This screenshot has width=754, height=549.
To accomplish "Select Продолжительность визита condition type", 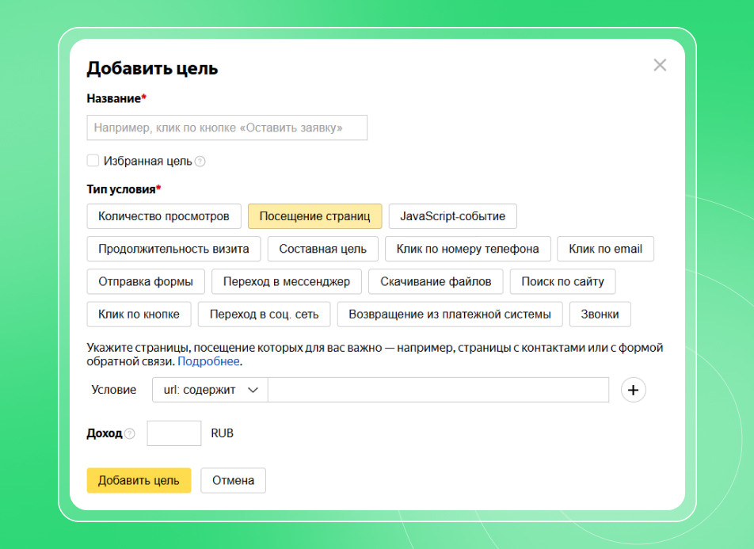I will click(x=173, y=249).
